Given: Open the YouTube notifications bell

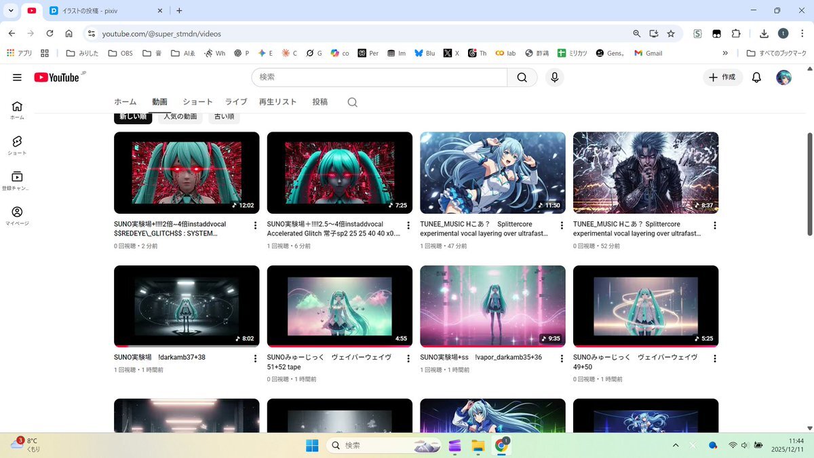Looking at the screenshot, I should pos(756,77).
